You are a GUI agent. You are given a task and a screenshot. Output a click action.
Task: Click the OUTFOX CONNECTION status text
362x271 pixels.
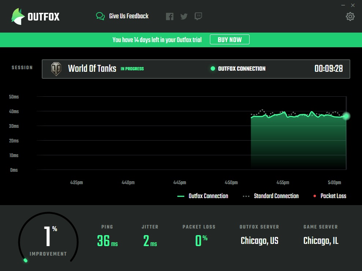click(242, 68)
